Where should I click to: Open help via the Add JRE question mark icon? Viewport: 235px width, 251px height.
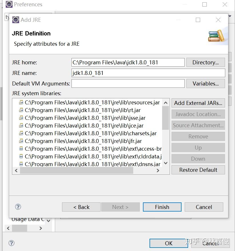tap(18, 206)
